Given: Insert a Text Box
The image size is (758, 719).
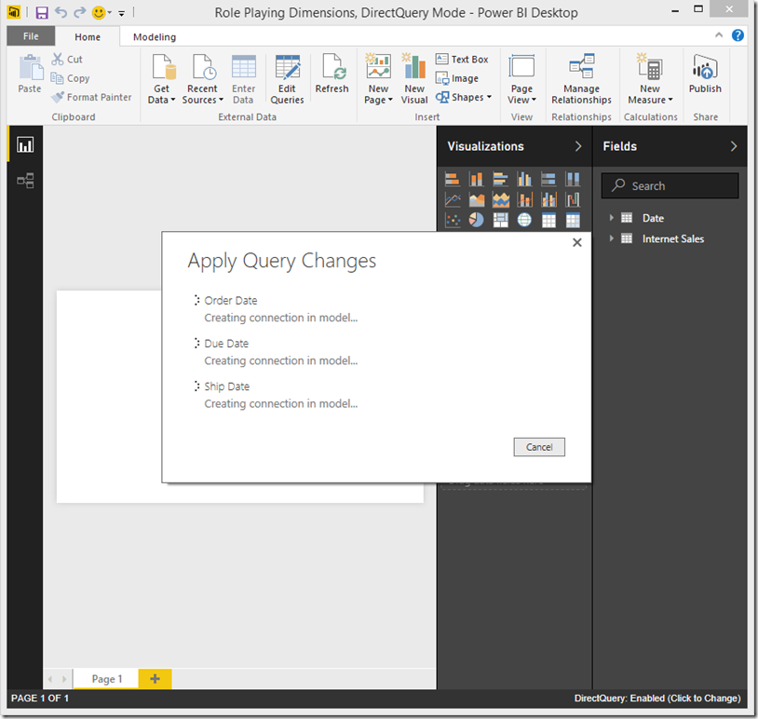Looking at the screenshot, I should pos(462,59).
